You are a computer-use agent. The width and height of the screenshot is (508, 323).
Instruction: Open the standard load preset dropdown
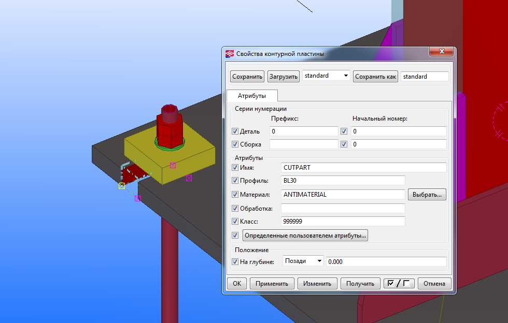[326, 76]
